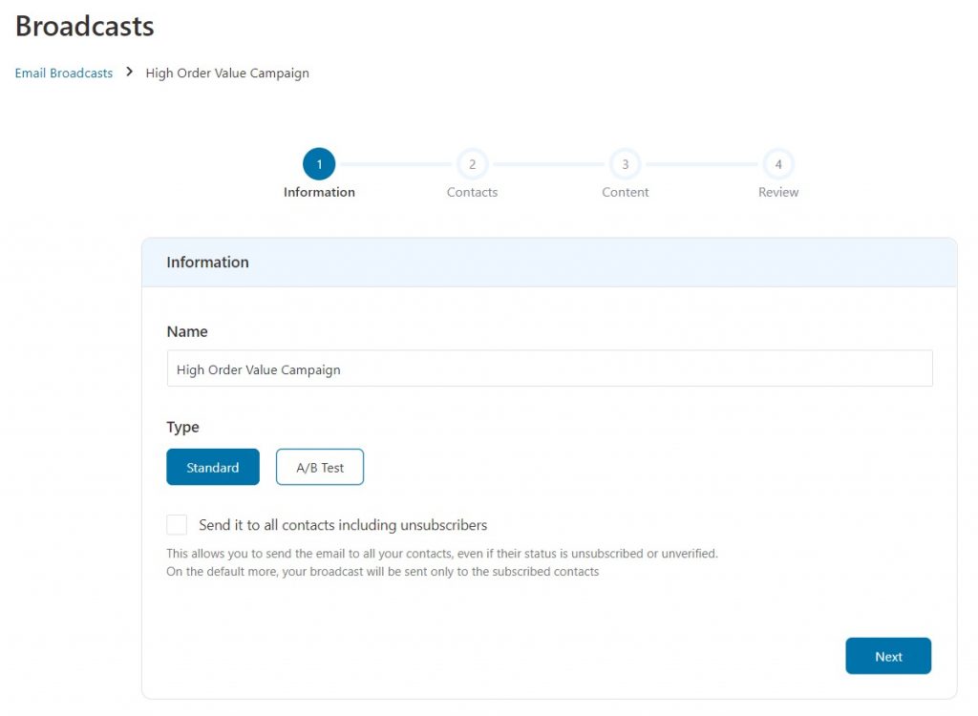Open the Email Broadcasts breadcrumb link

point(64,73)
